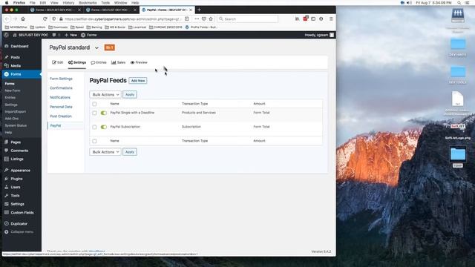Check the box for PayPal Subscription feed
475x267 pixels.
(94, 127)
